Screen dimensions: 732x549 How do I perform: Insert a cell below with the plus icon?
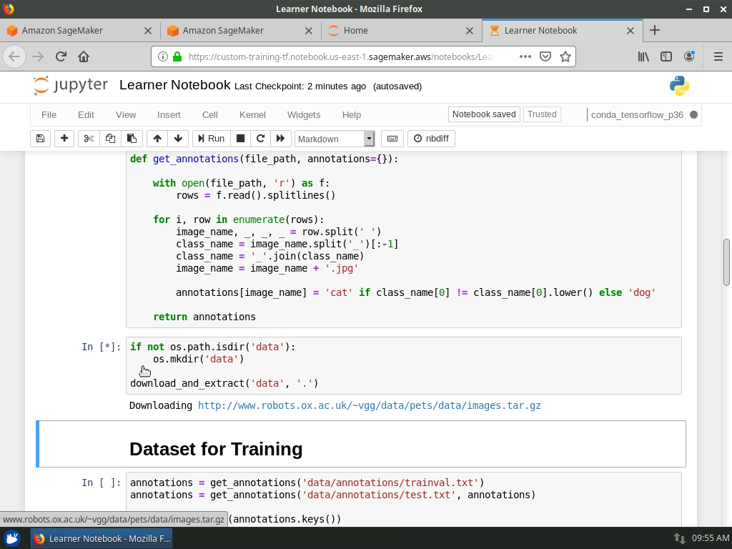(x=64, y=139)
